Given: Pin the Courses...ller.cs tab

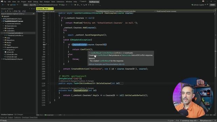Looking at the screenshot, I should [x=50, y=9].
